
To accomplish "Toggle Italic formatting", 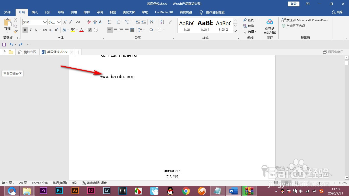I will [x=31, y=30].
